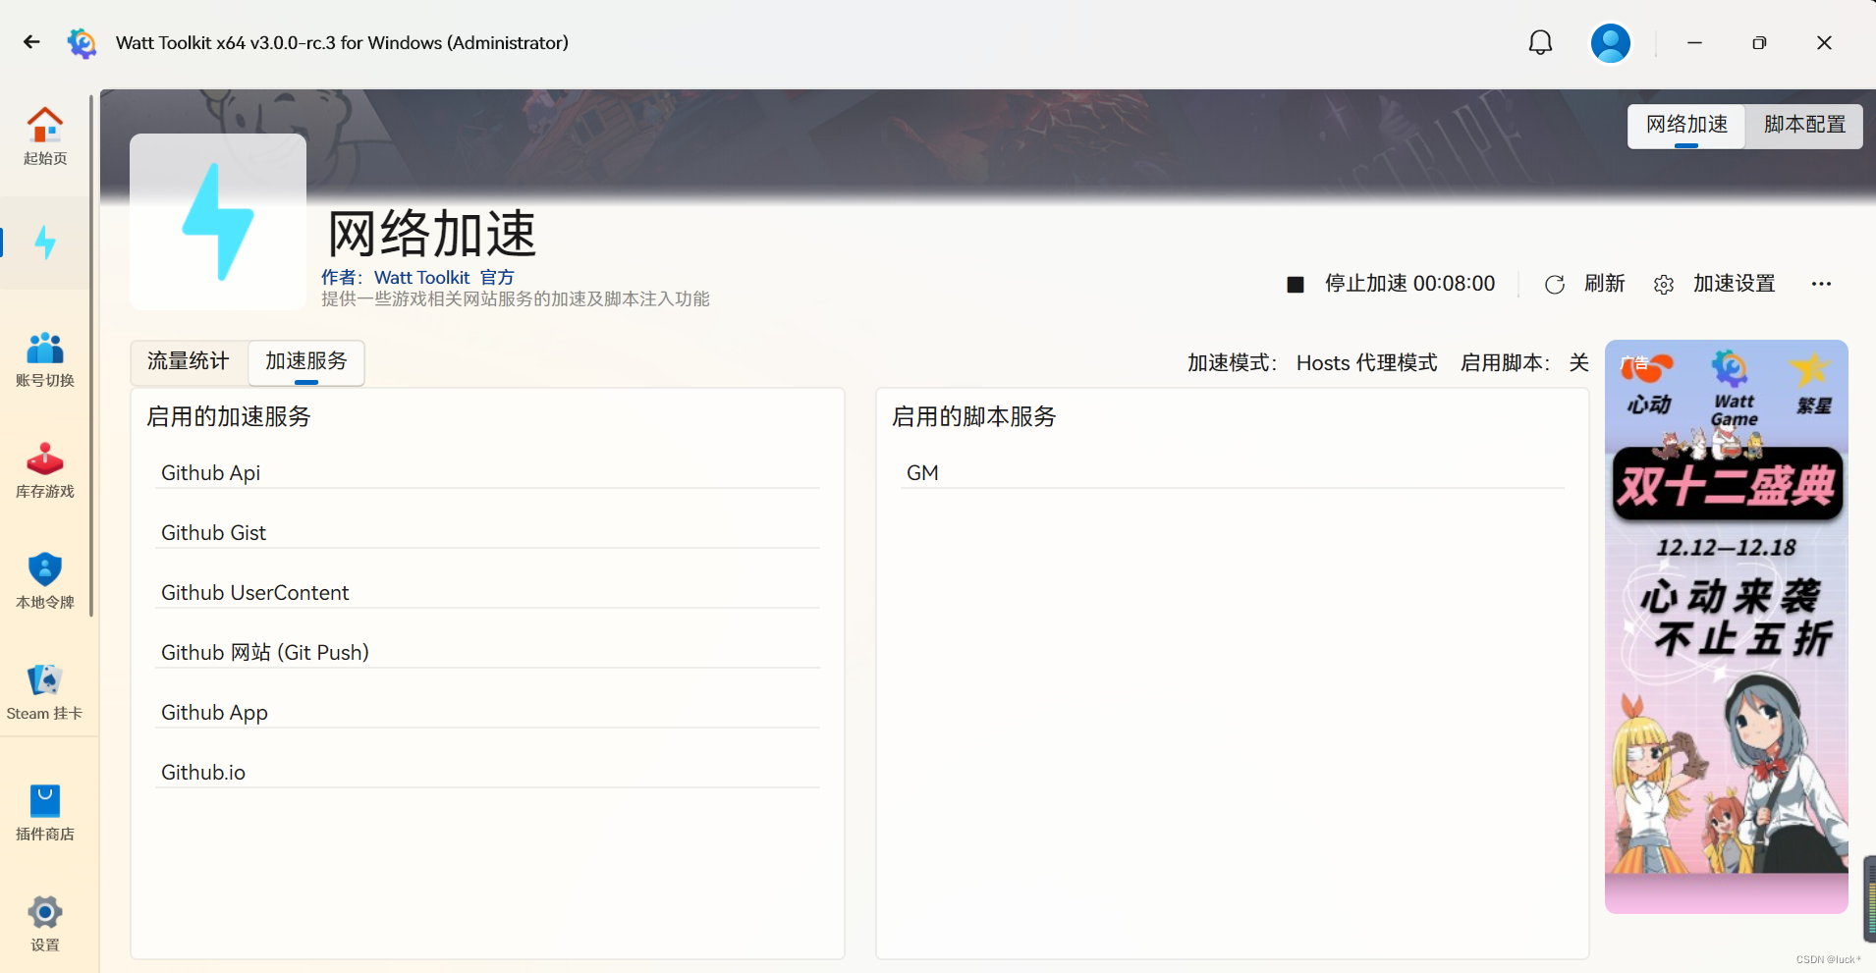Open the 起始页 home page
Screen dimensions: 1876x973
44,135
